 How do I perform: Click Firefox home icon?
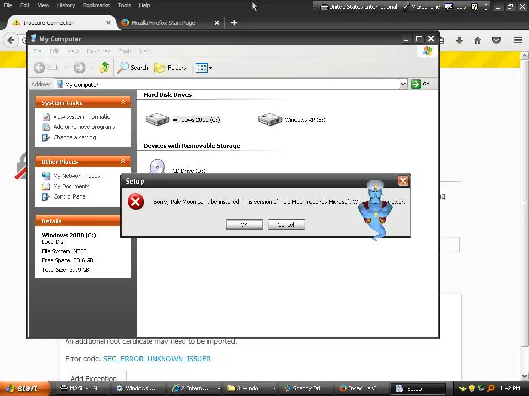pyautogui.click(x=478, y=40)
